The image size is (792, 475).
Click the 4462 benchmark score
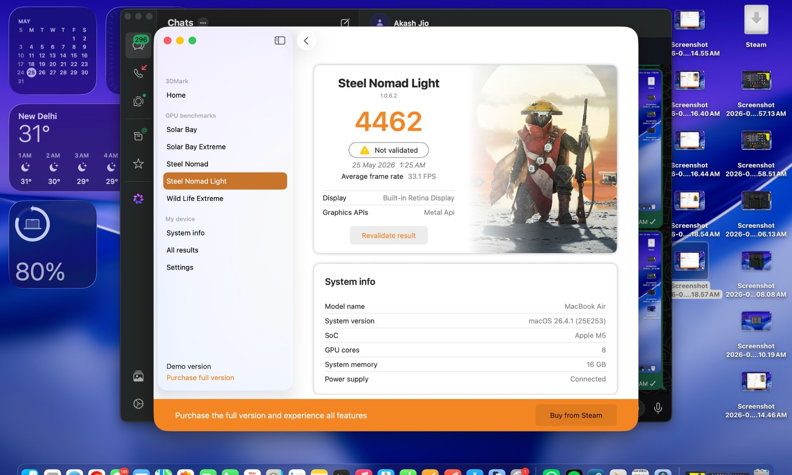pos(388,121)
